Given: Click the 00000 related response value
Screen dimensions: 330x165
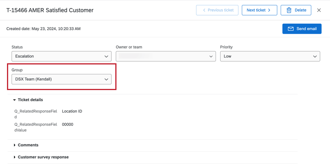Looking at the screenshot, I should click(68, 125).
